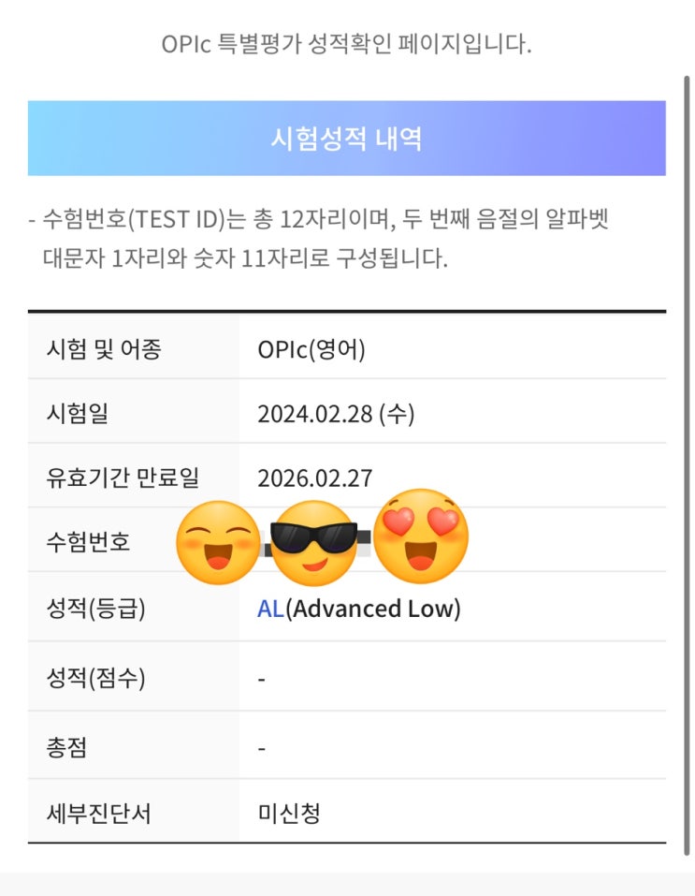
Task: Click the blushing smiley emoji
Action: 218,542
